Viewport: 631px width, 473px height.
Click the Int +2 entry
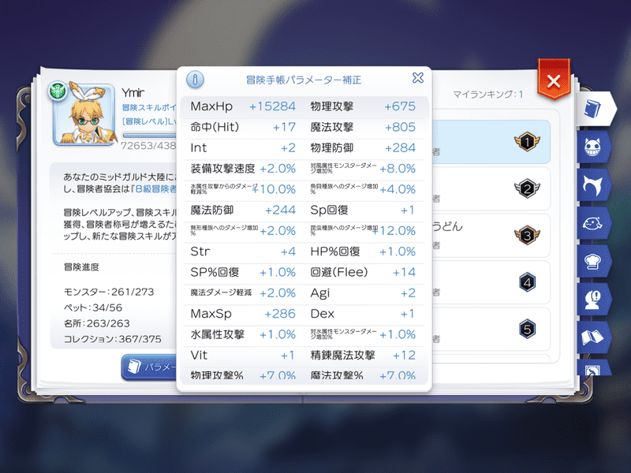pos(243,148)
